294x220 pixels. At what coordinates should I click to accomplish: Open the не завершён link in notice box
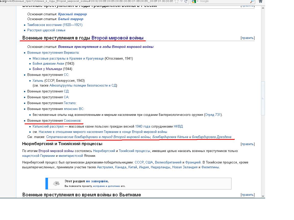tap(97, 181)
